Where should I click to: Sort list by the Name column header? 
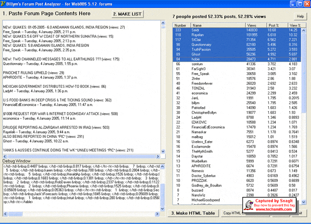click(x=218, y=25)
